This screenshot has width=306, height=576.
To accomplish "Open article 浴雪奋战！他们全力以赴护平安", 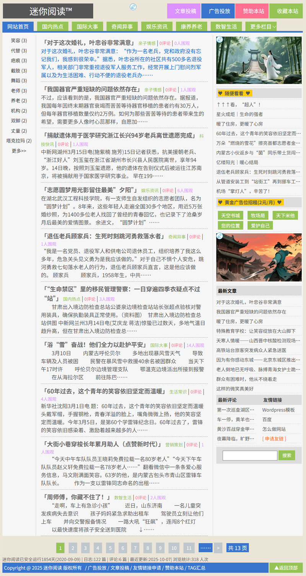I will pos(94,345).
